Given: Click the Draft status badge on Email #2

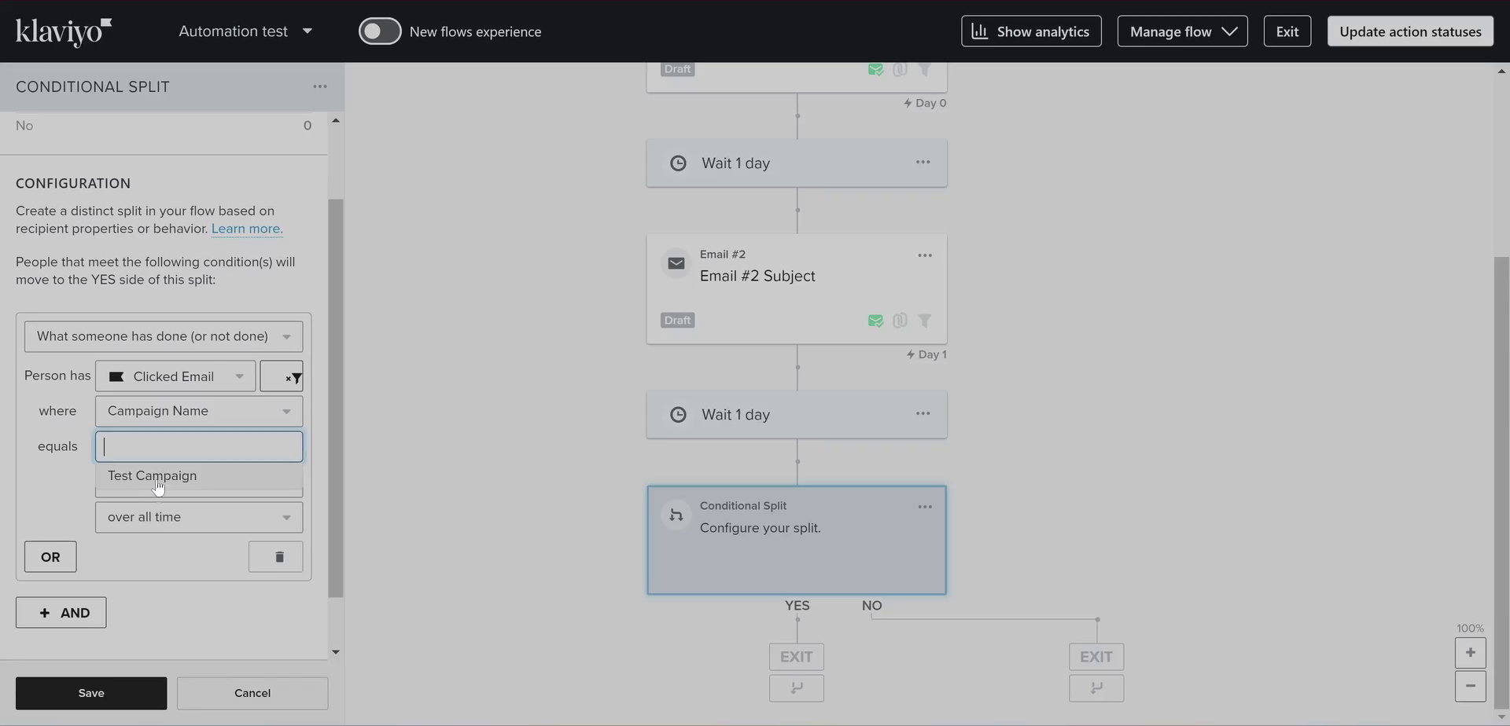Looking at the screenshot, I should [677, 321].
